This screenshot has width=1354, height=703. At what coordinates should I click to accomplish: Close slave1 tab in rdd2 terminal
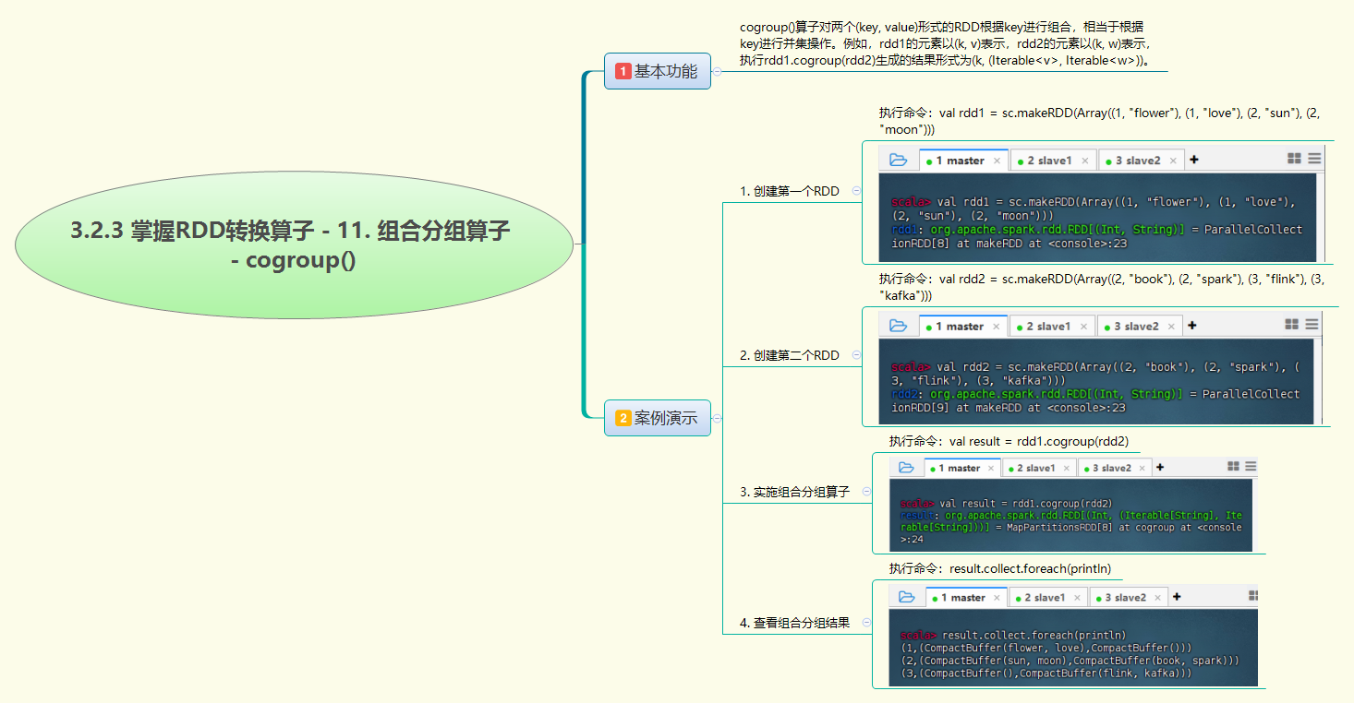1083,327
